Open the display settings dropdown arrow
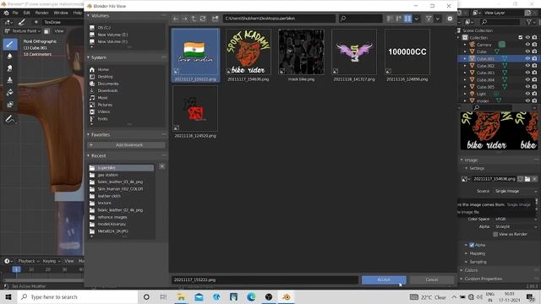The image size is (541, 304). [x=417, y=19]
